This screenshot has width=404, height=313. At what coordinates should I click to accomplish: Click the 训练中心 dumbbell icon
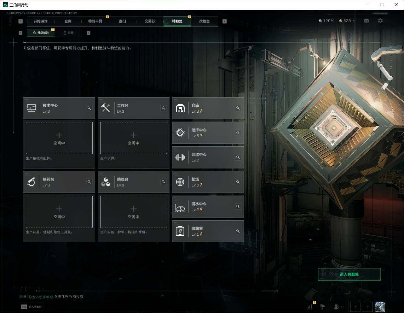tap(180, 157)
